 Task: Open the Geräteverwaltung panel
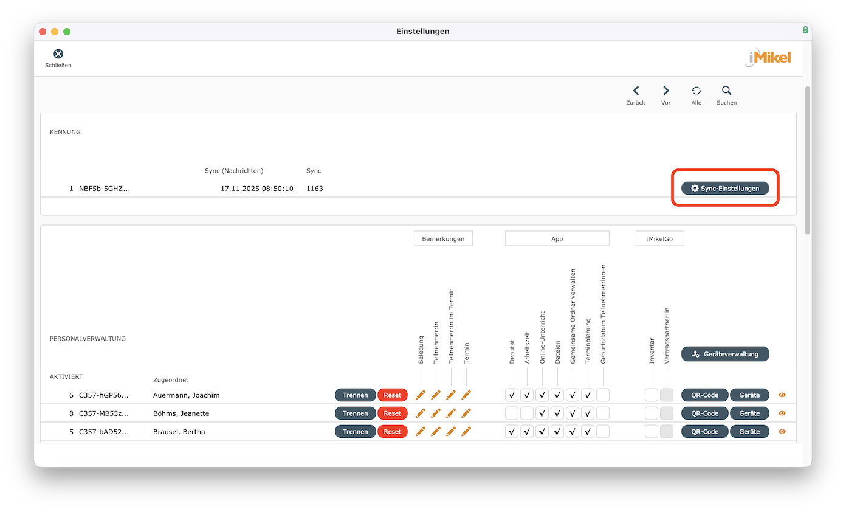click(724, 353)
